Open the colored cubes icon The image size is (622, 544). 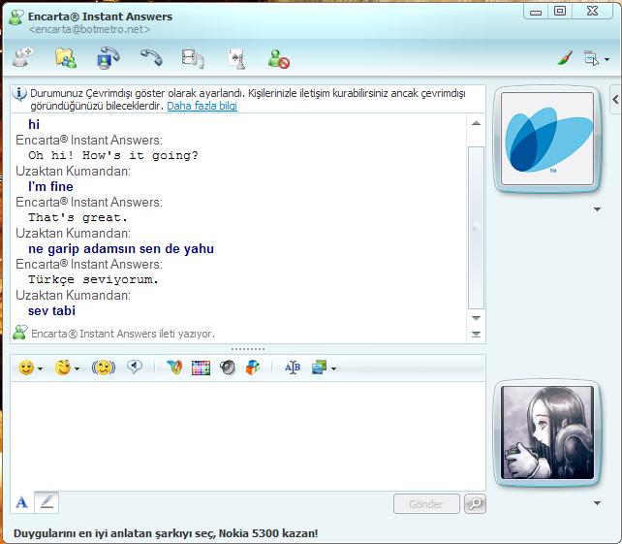click(253, 368)
